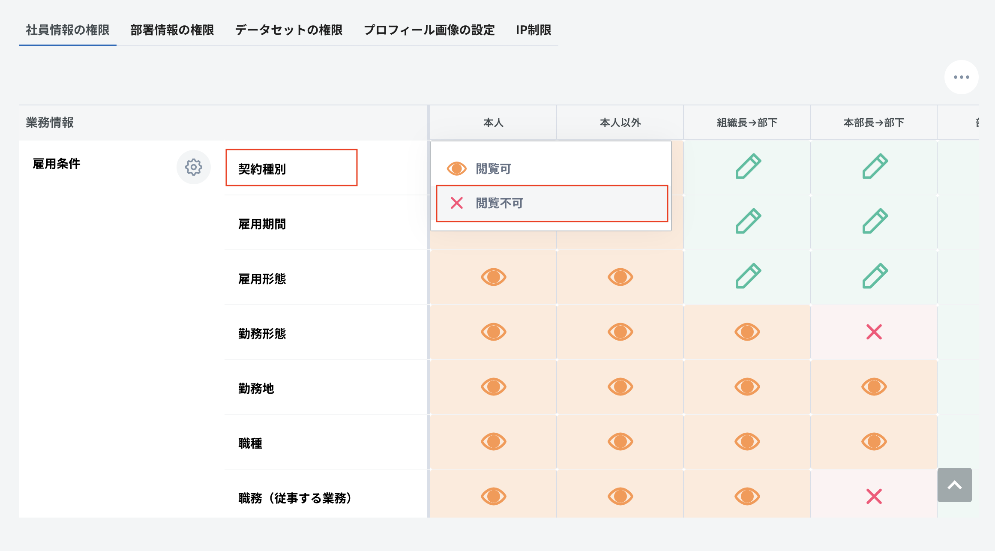Screen dimensions: 995x551
Task: Select 閲覧可 option in the dropdown
Action: [x=493, y=169]
